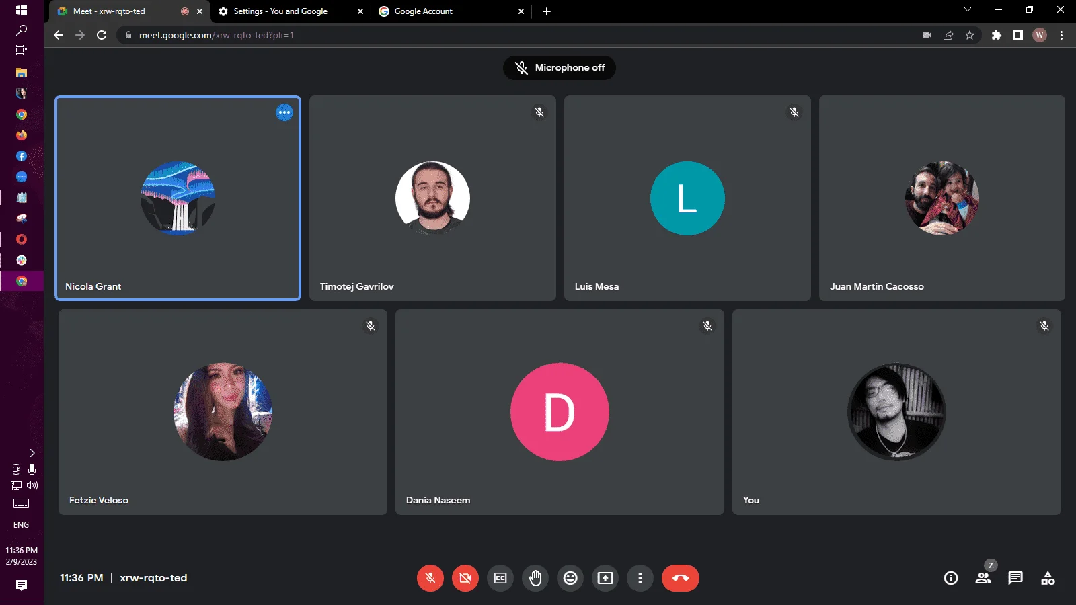Open chat with everyone
This screenshot has height=605, width=1076.
point(1015,578)
